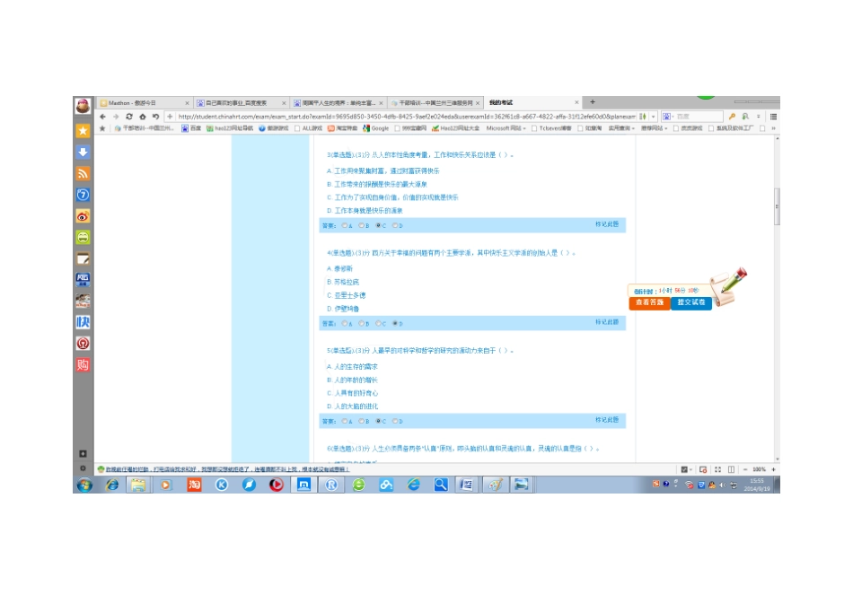Open the main menu list icon
853x603 pixels.
773,117
